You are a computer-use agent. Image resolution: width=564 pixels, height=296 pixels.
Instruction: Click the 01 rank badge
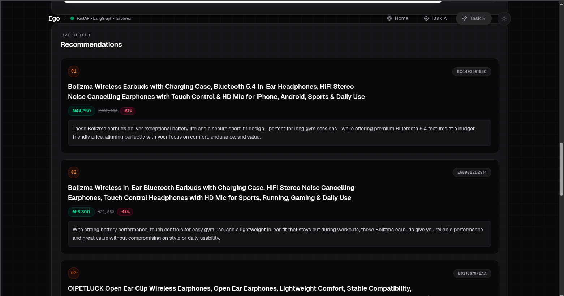(x=74, y=71)
